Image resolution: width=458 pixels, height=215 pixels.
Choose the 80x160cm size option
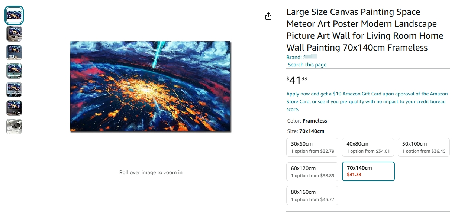[312, 195]
